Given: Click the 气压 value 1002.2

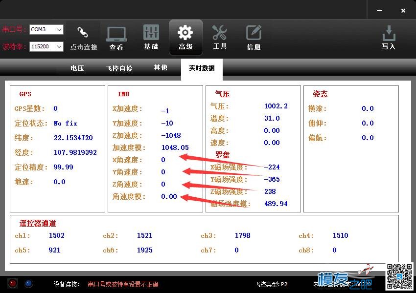Looking at the screenshot, I should [x=276, y=106].
